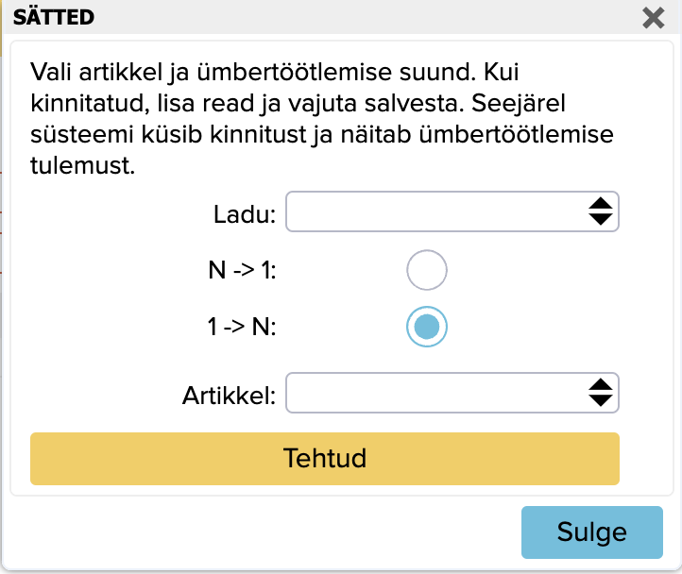The image size is (682, 574).
Task: Click the up triangle in the Ladu selector
Action: 600,203
